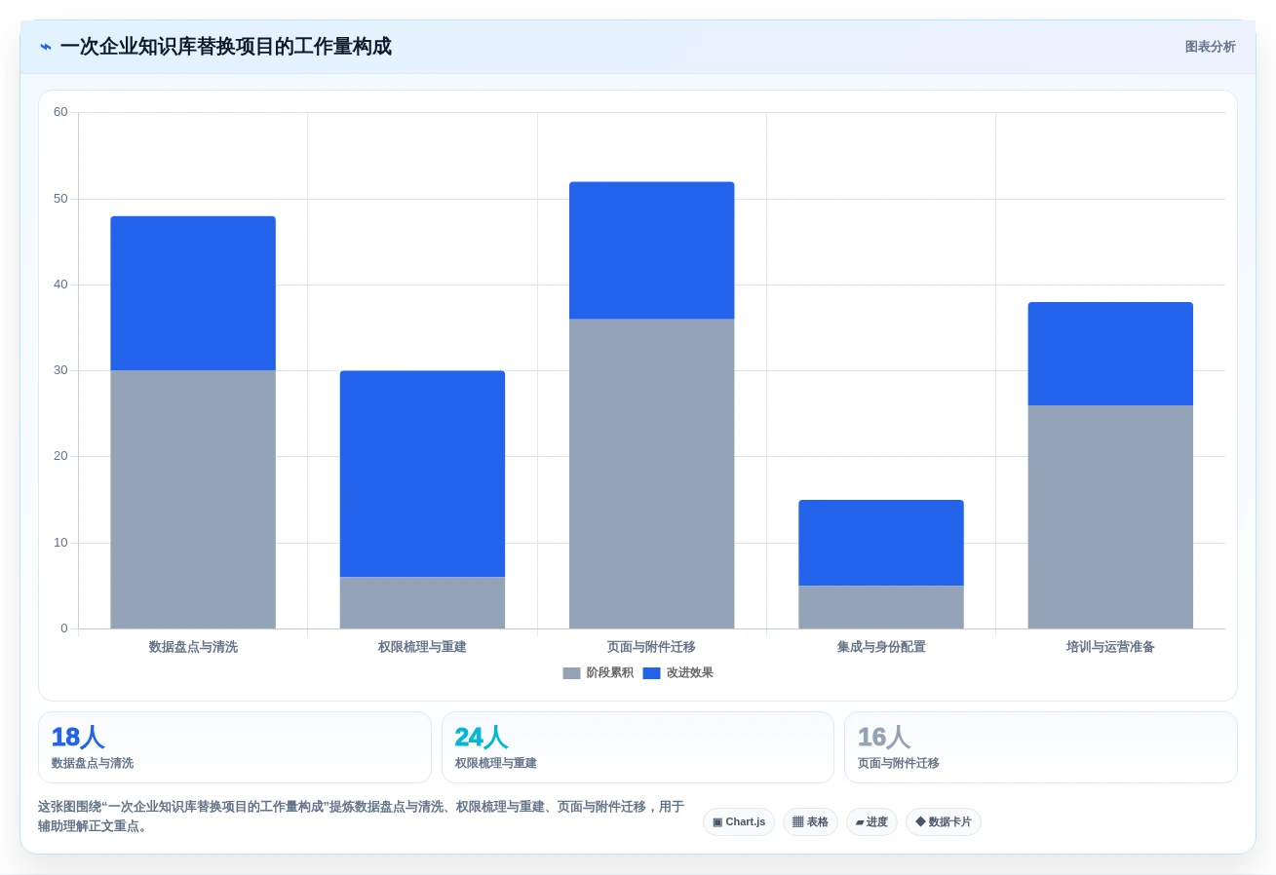Image resolution: width=1276 pixels, height=875 pixels.
Task: Select the 数据卡片 tag chip
Action: (x=944, y=822)
